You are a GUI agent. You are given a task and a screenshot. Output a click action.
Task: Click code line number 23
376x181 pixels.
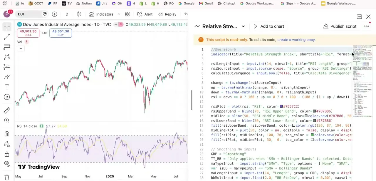click(x=201, y=154)
